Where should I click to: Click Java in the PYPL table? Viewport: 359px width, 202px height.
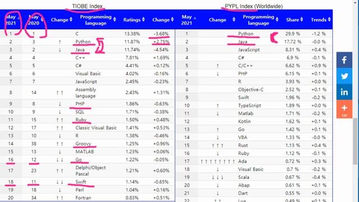click(x=242, y=42)
